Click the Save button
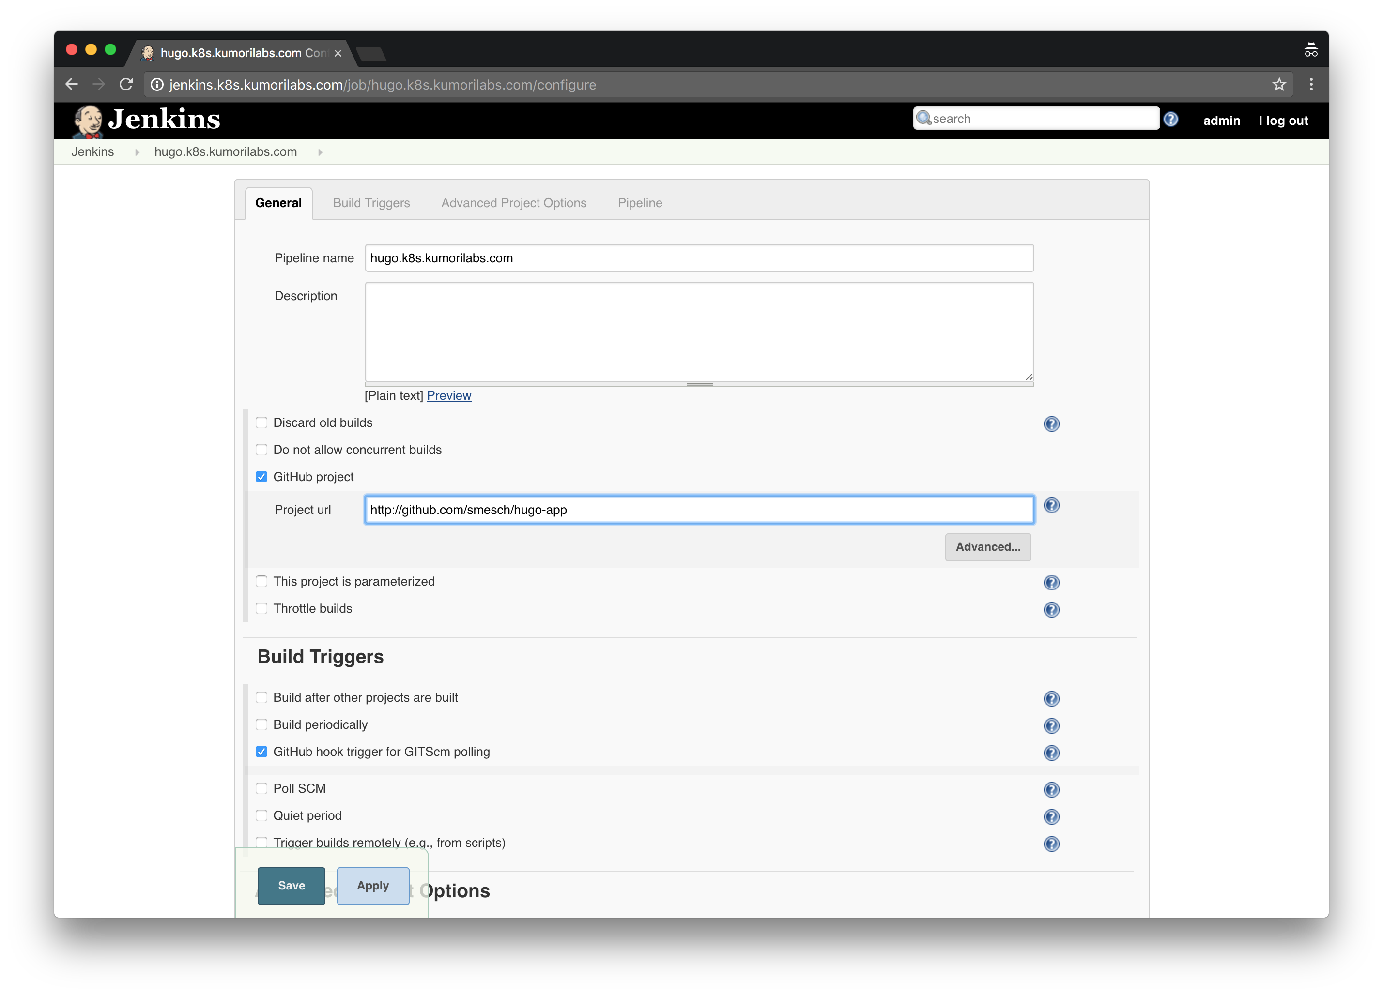The image size is (1383, 995). coord(292,886)
